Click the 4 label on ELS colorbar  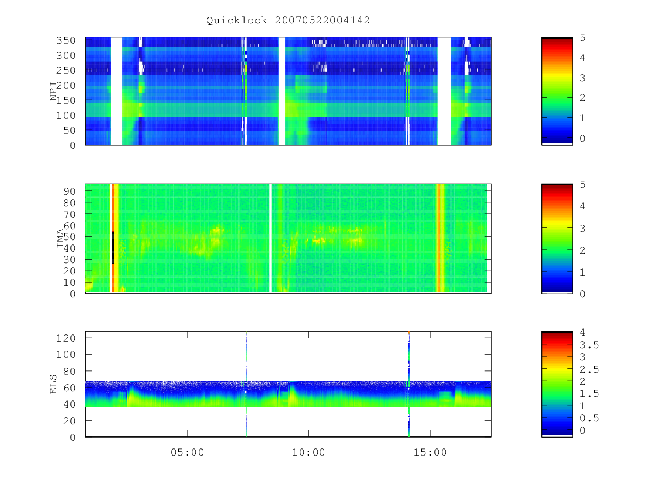(x=582, y=332)
